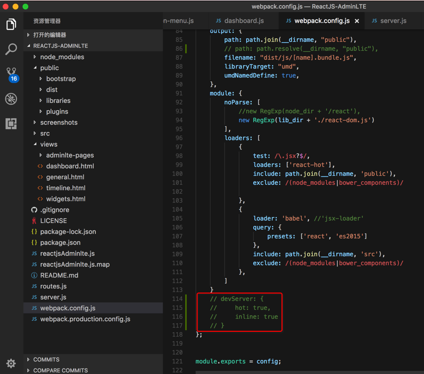This screenshot has height=374, width=424.
Task: Open the .gitignore file
Action: 55,210
